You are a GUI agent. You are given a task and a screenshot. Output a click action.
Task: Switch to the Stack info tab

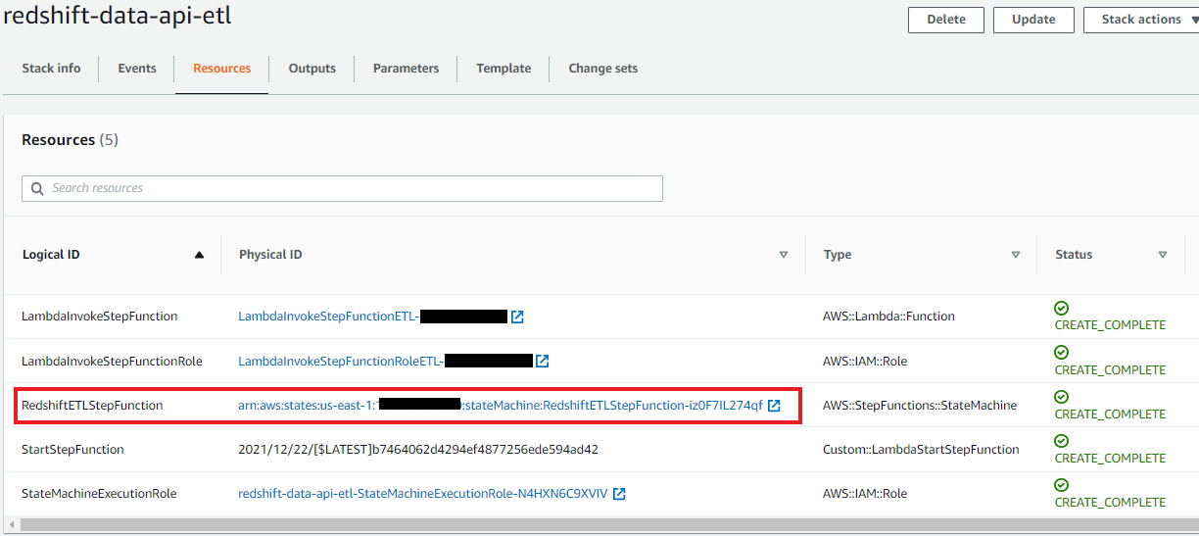[x=51, y=69]
